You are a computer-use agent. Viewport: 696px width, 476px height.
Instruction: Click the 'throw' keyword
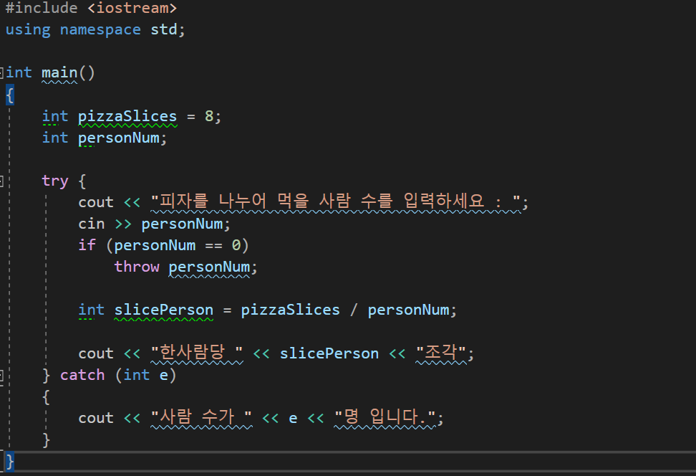[x=137, y=267]
